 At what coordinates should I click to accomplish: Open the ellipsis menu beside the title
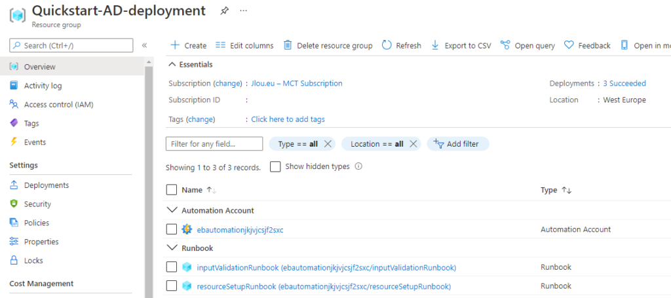click(244, 10)
